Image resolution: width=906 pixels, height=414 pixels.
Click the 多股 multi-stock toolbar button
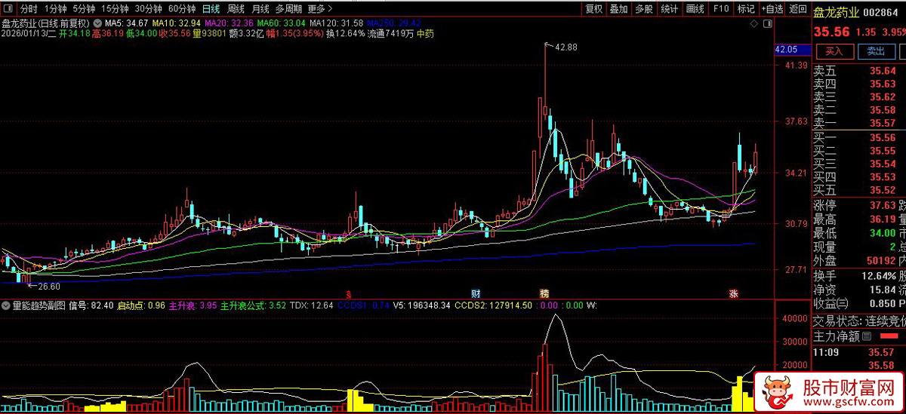tap(644, 9)
